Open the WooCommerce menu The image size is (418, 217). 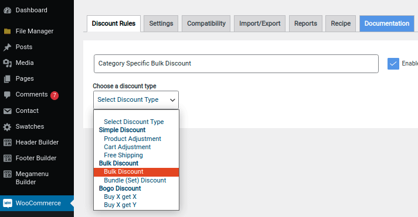[x=37, y=203]
